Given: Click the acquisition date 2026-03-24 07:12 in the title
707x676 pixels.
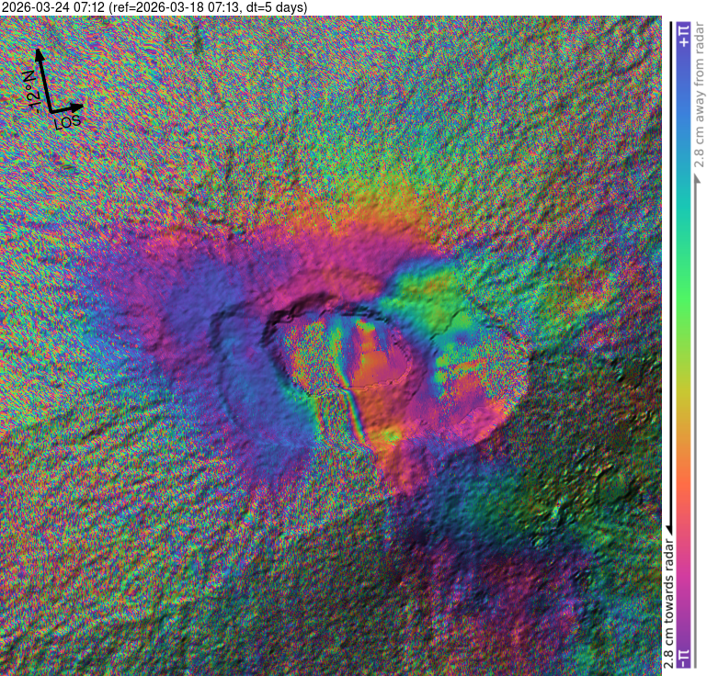Looking at the screenshot, I should point(53,7).
